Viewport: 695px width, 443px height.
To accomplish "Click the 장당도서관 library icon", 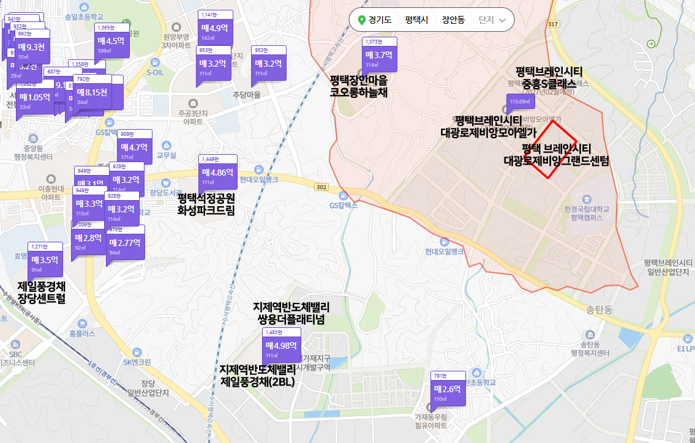I will [166, 182].
